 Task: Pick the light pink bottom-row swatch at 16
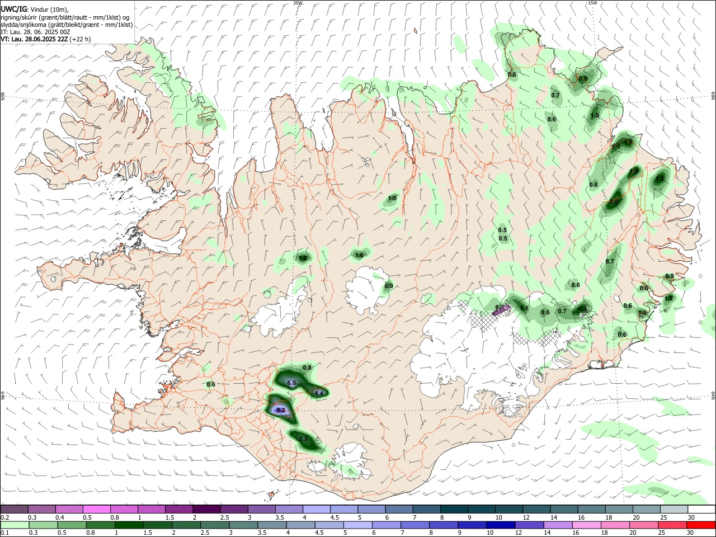pyautogui.click(x=586, y=525)
